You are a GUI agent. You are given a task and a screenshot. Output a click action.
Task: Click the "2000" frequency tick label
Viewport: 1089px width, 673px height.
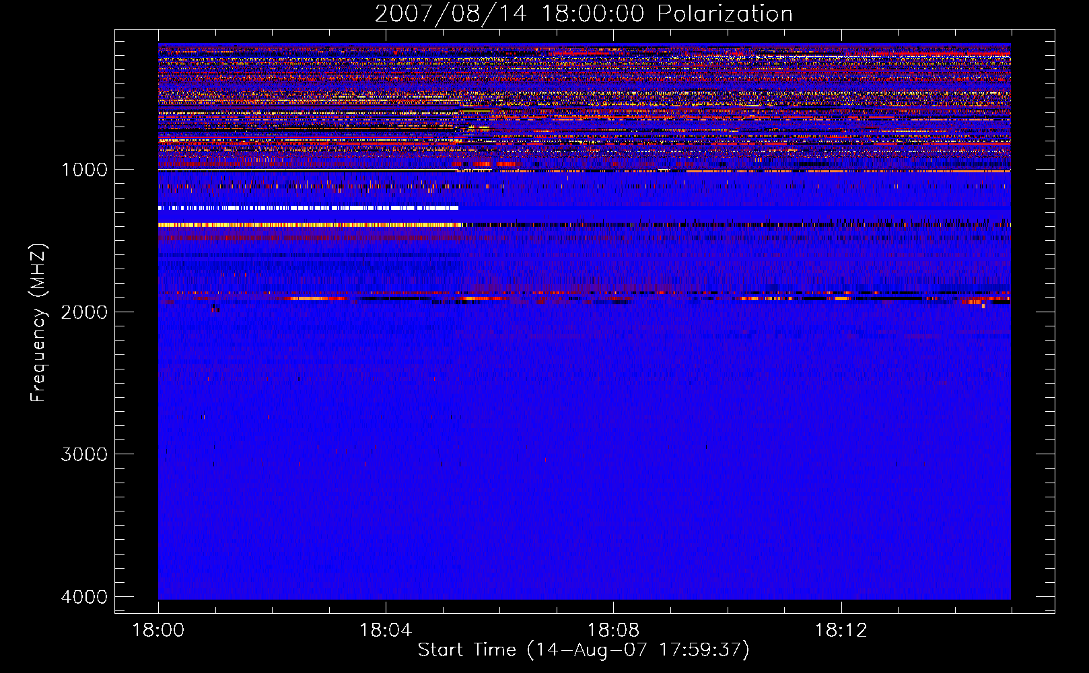tap(84, 312)
